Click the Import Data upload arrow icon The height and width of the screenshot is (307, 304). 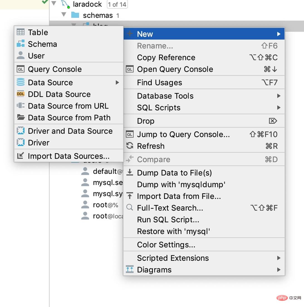coord(130,196)
